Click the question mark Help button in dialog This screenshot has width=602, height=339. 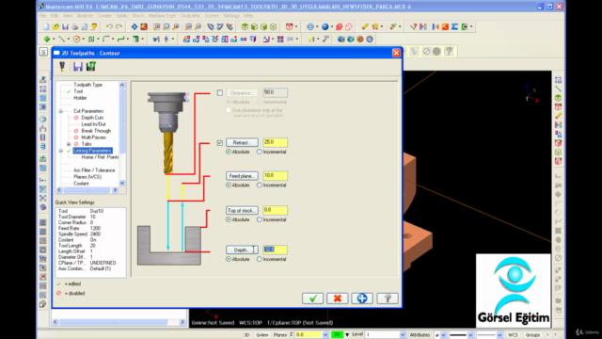(x=388, y=299)
